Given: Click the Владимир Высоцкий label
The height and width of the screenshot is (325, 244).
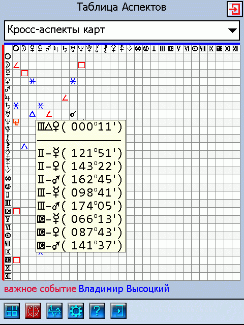Looking at the screenshot, I should 124,289.
